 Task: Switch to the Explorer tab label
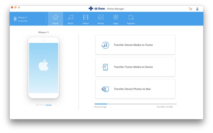click(x=131, y=23)
